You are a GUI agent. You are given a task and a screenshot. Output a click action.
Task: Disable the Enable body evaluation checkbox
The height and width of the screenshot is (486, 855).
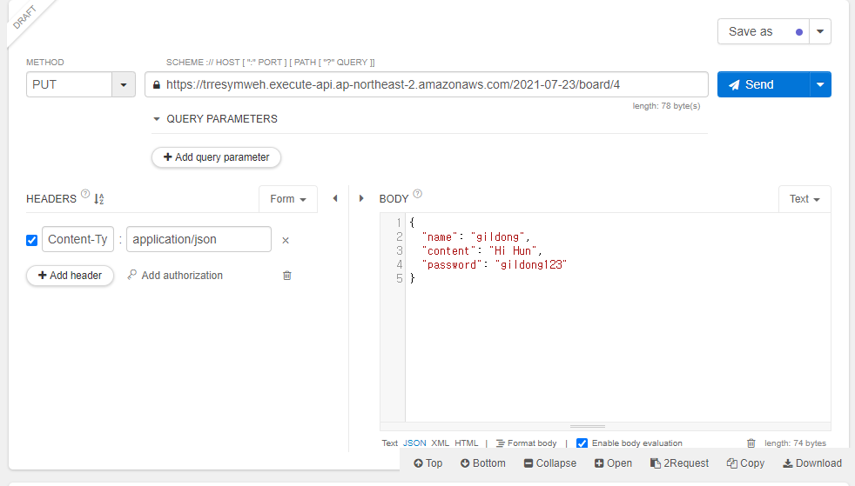pyautogui.click(x=582, y=443)
